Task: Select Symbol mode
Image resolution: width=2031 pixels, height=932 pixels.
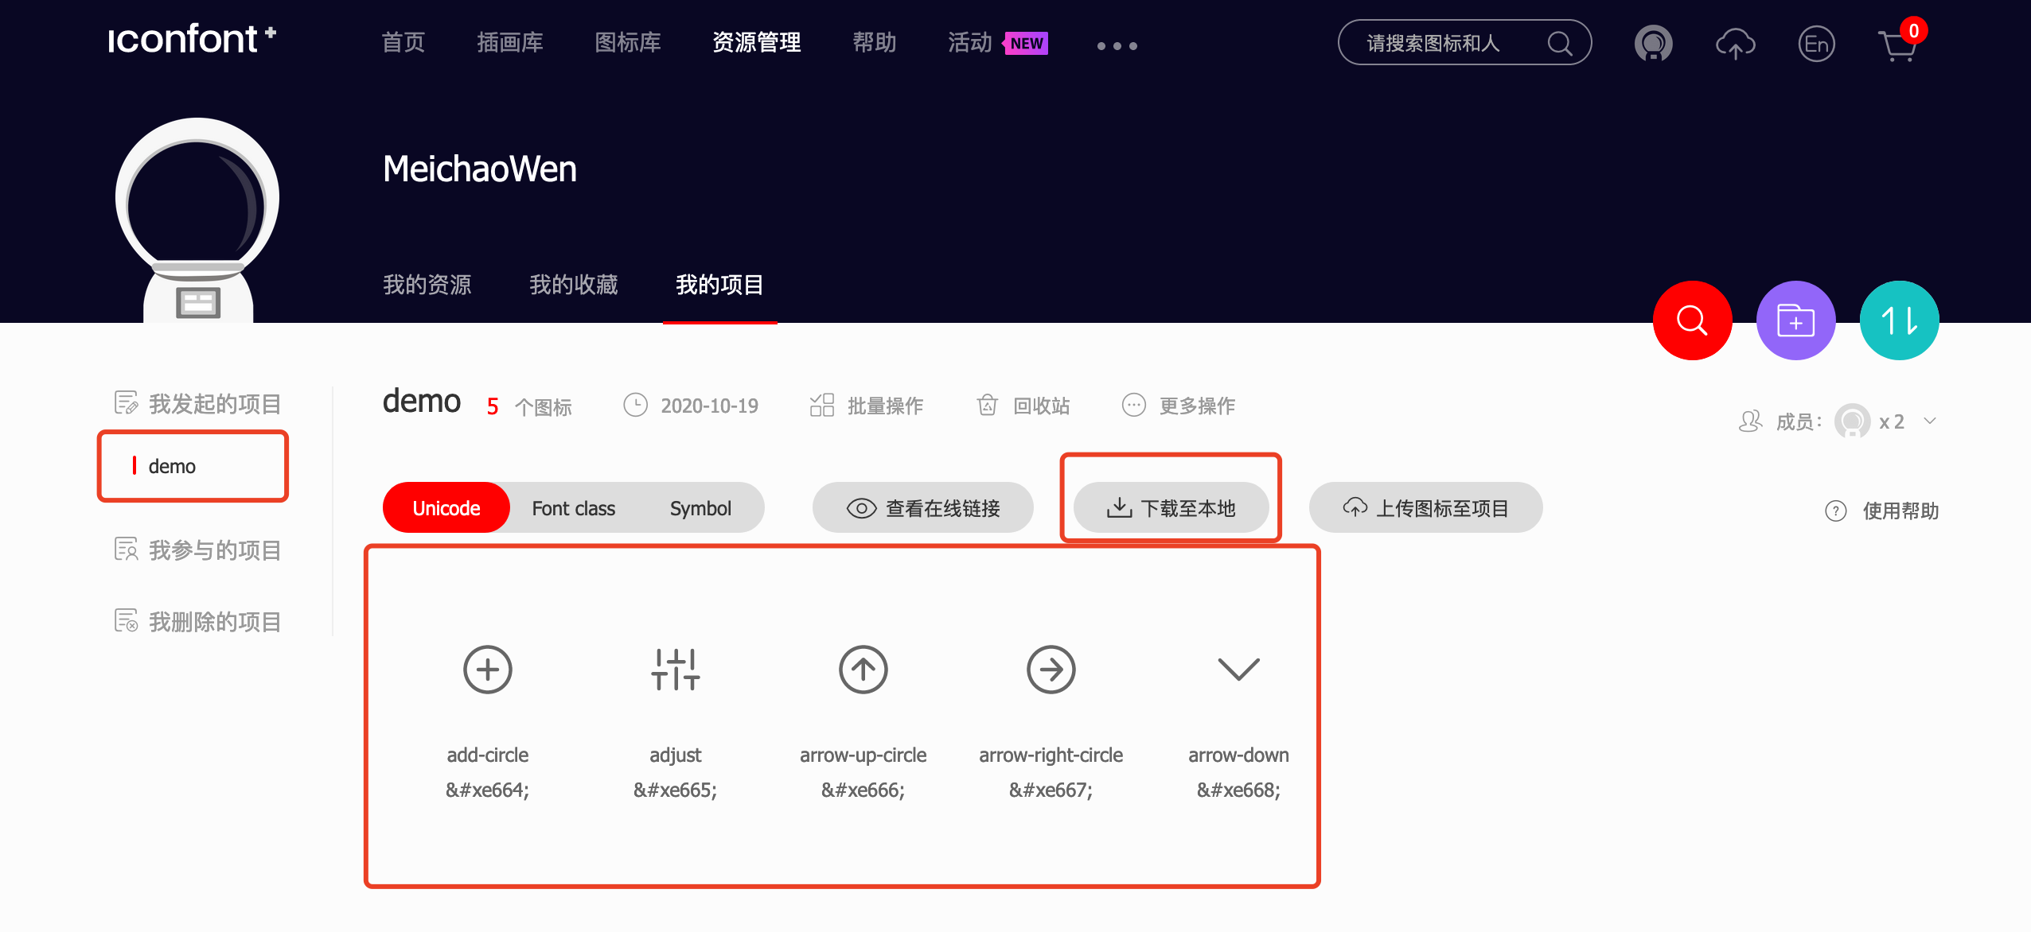Action: point(700,507)
